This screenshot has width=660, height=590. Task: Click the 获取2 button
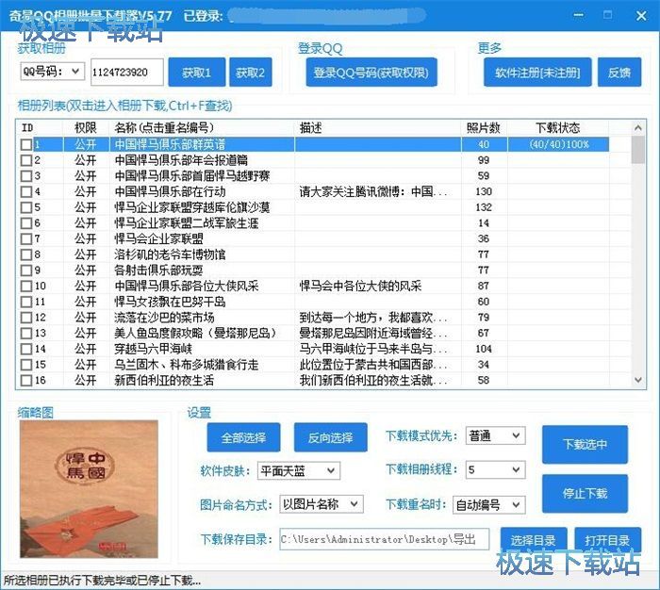(250, 73)
